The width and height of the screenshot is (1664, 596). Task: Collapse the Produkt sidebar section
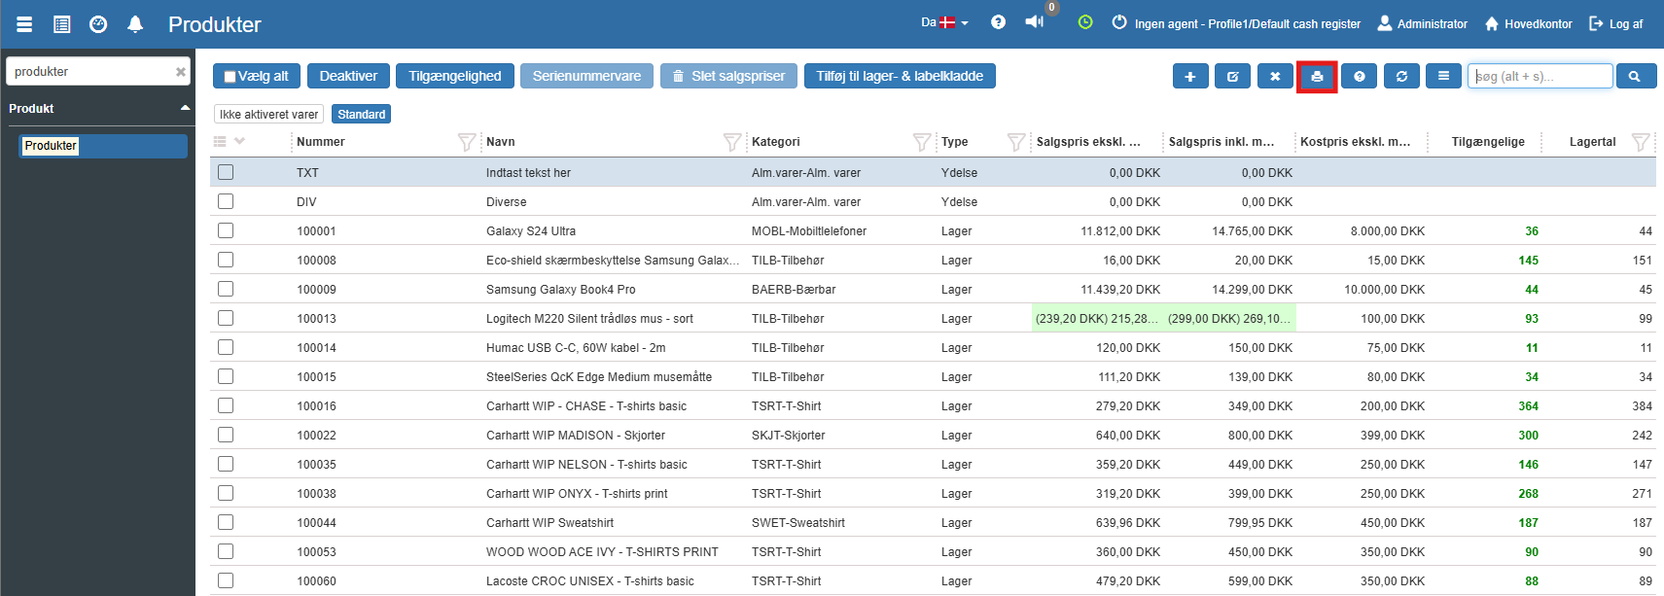[x=185, y=108]
